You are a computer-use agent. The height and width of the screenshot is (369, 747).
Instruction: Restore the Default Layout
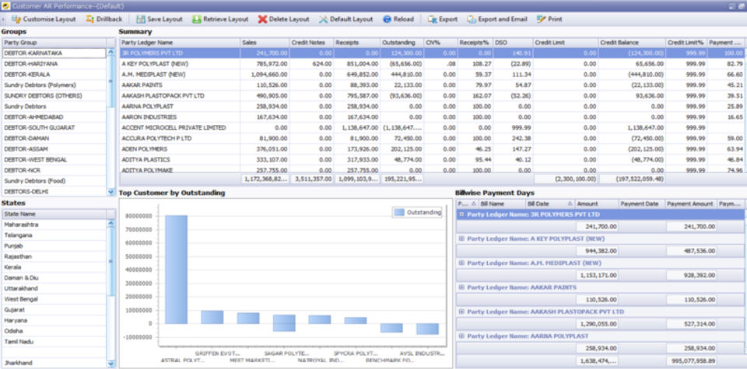(x=324, y=19)
